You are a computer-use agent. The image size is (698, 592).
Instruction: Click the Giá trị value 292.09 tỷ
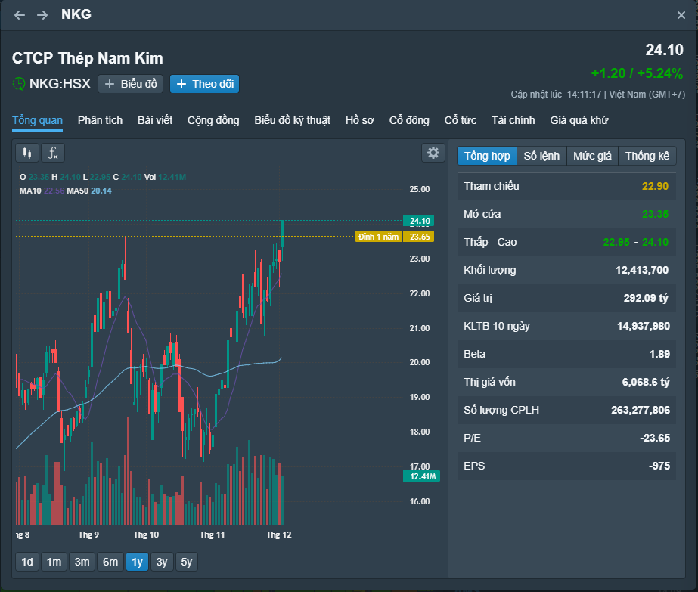click(646, 298)
